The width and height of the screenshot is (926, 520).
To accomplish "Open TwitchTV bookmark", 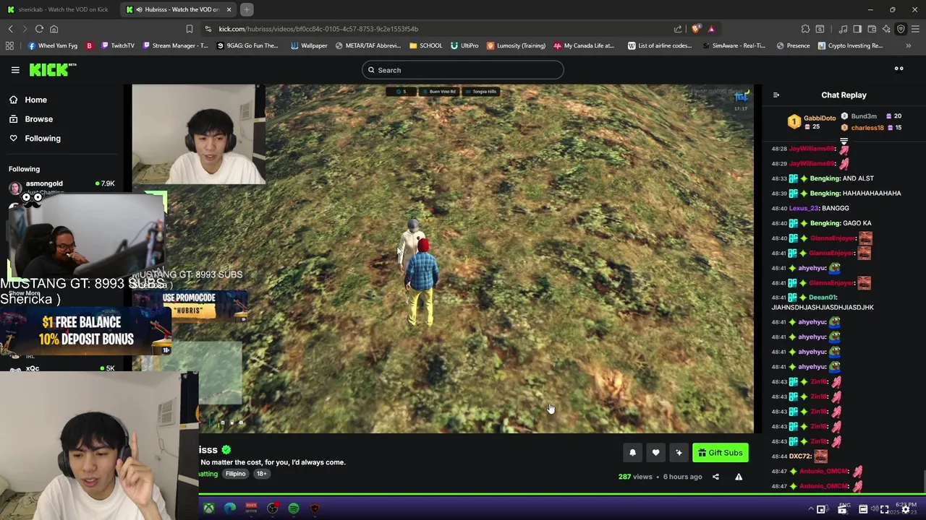I will click(118, 45).
